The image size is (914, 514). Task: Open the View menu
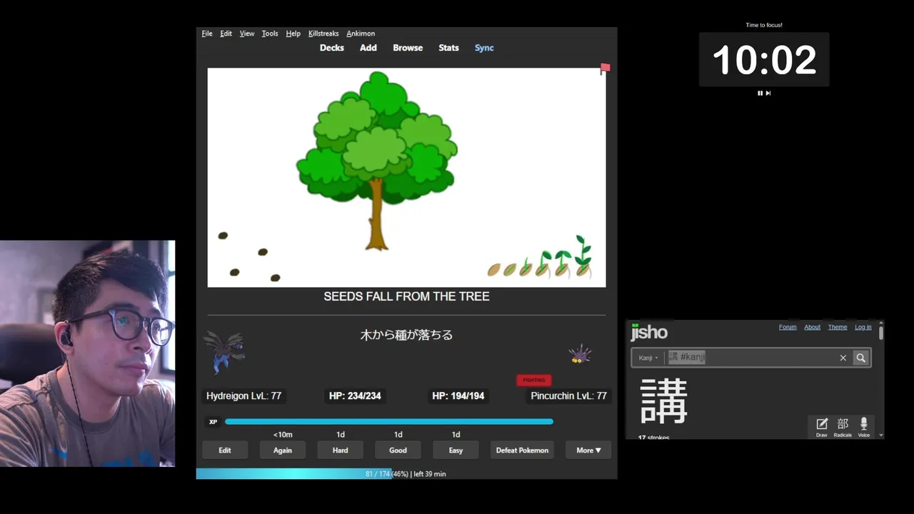[247, 34]
